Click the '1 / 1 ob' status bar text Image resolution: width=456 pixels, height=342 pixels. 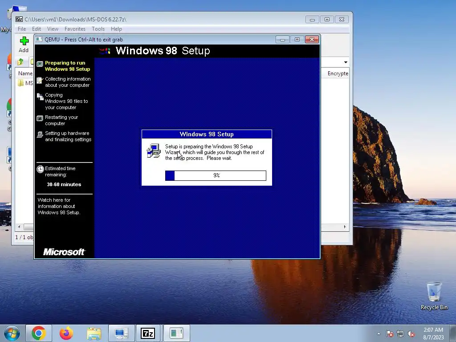click(24, 237)
